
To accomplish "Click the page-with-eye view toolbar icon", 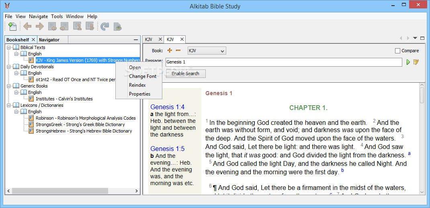I will click(117, 27).
